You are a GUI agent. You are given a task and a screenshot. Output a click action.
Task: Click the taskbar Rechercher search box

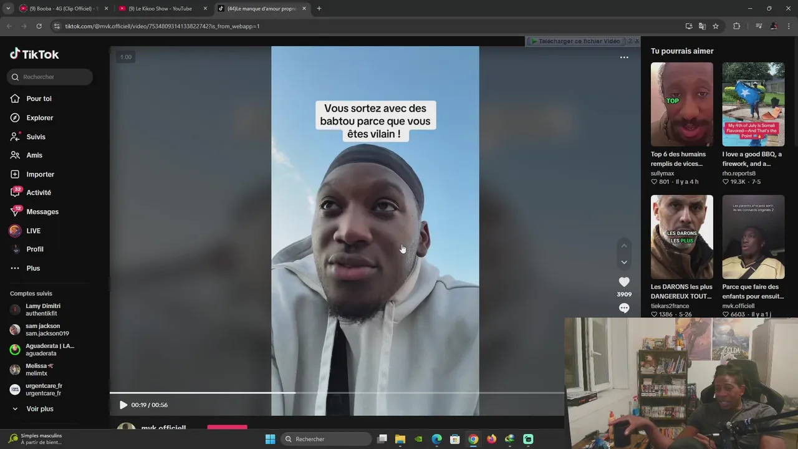click(325, 439)
